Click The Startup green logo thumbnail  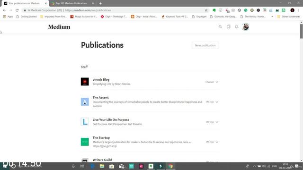(85, 142)
